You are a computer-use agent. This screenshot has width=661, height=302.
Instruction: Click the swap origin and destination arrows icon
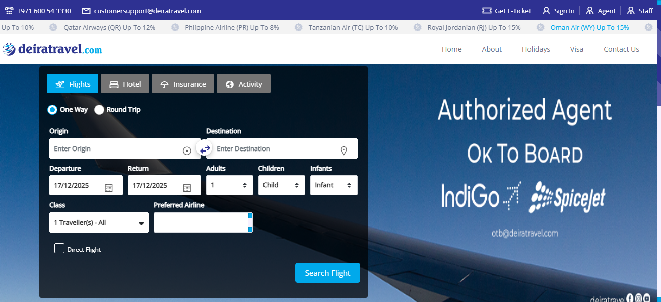pos(205,149)
